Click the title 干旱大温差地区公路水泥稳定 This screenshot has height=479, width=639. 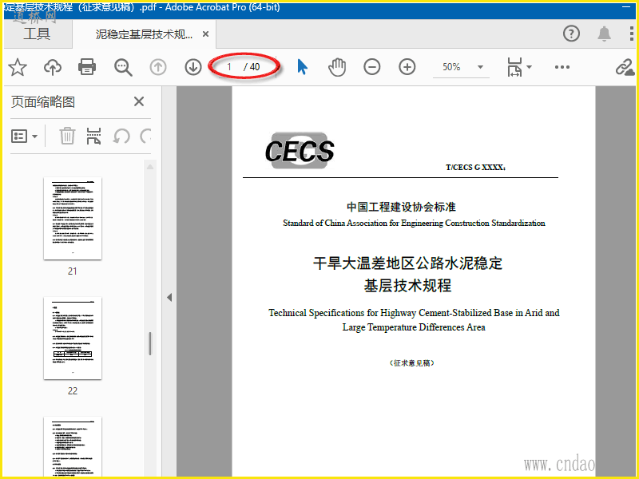coord(407,263)
